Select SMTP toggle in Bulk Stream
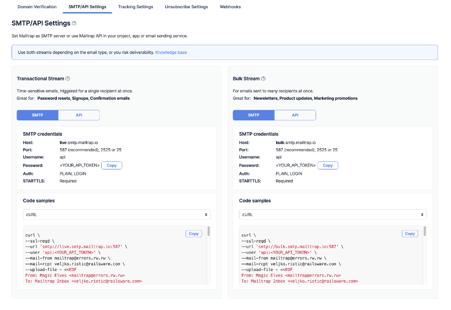 [253, 115]
